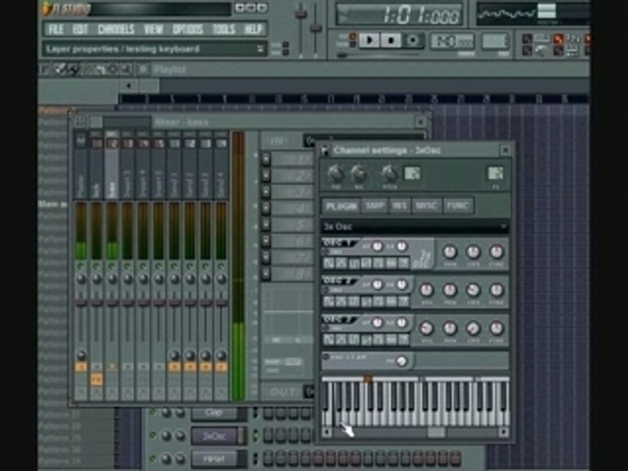Click the pitch range selector beside PITCH knob
The image size is (628, 471).
(x=412, y=173)
